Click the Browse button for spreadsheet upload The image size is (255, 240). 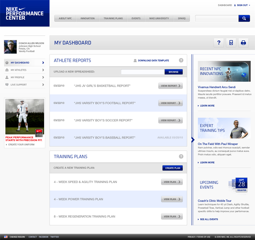(174, 72)
